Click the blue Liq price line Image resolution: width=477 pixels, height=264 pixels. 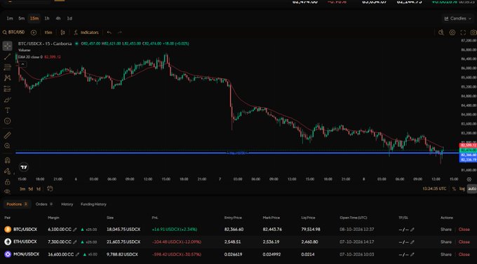(237, 153)
